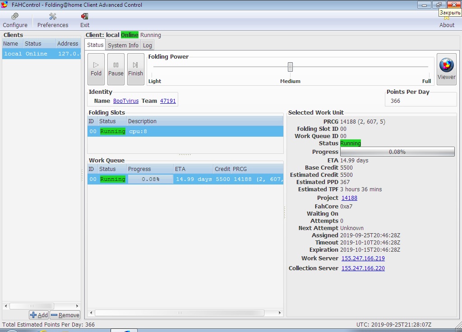
Task: Click the Online status badge in header
Action: coord(129,35)
